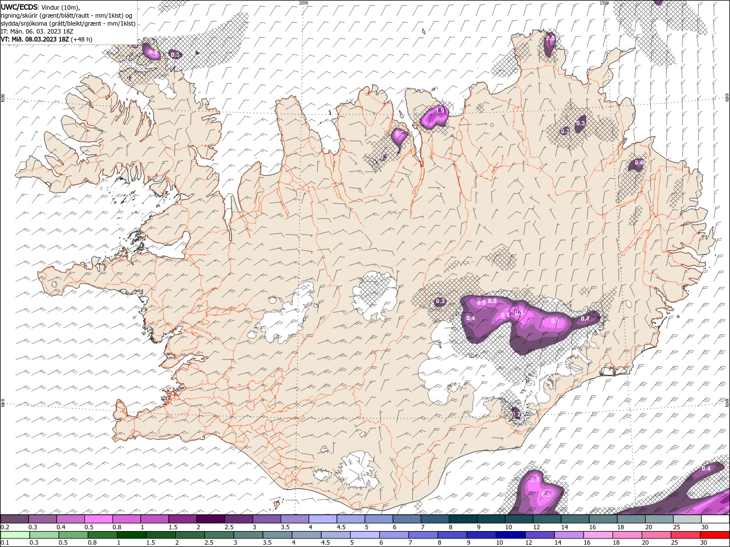Pick the upper legend pink swatch between 0.5 and 0.8

tap(98, 519)
